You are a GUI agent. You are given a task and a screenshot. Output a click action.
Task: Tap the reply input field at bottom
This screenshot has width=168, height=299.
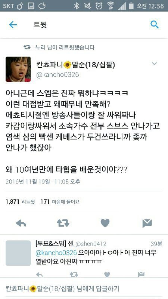[x=84, y=289]
